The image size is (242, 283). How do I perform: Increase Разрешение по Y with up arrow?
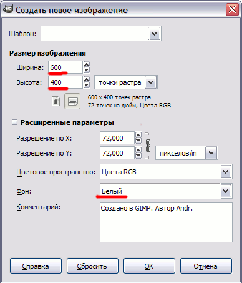(x=138, y=150)
